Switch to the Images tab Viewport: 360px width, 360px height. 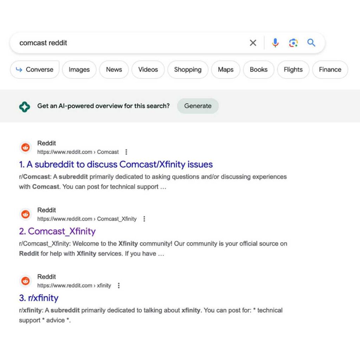click(x=79, y=70)
